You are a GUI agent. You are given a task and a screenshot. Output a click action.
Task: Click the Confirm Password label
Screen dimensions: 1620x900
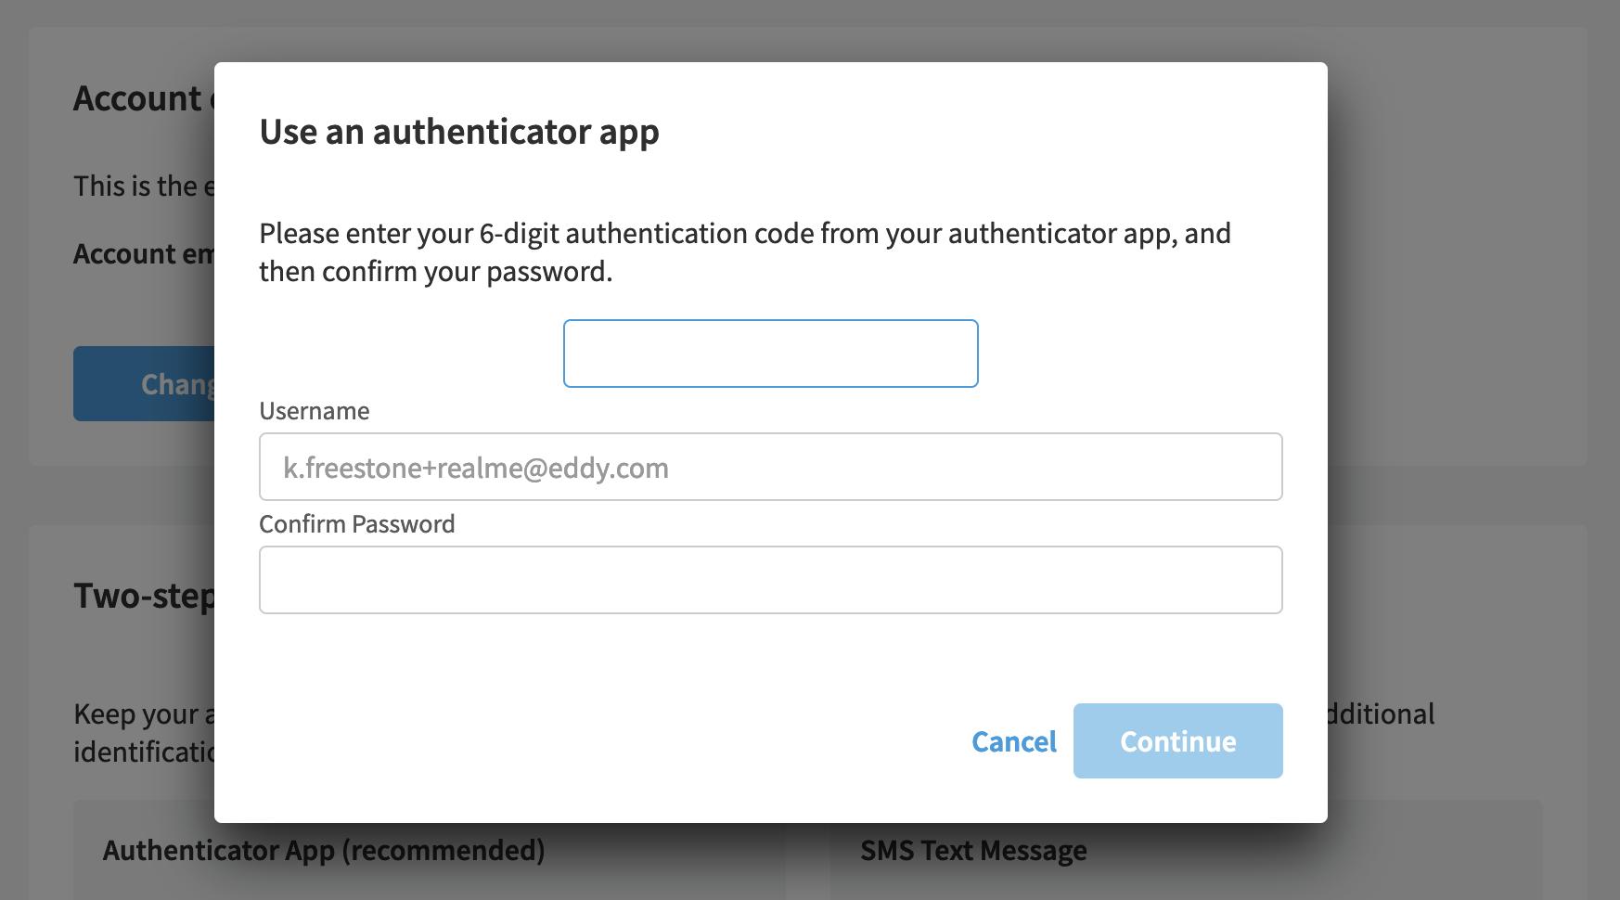357,524
